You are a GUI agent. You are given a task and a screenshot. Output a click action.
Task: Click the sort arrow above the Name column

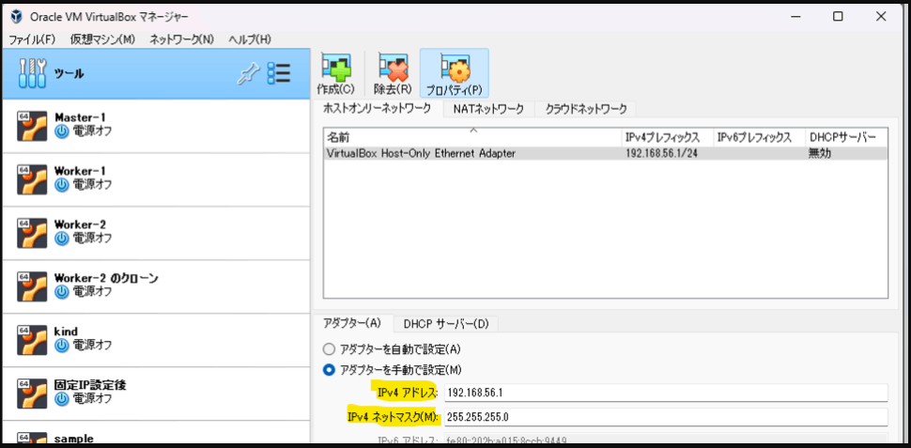[x=473, y=131]
